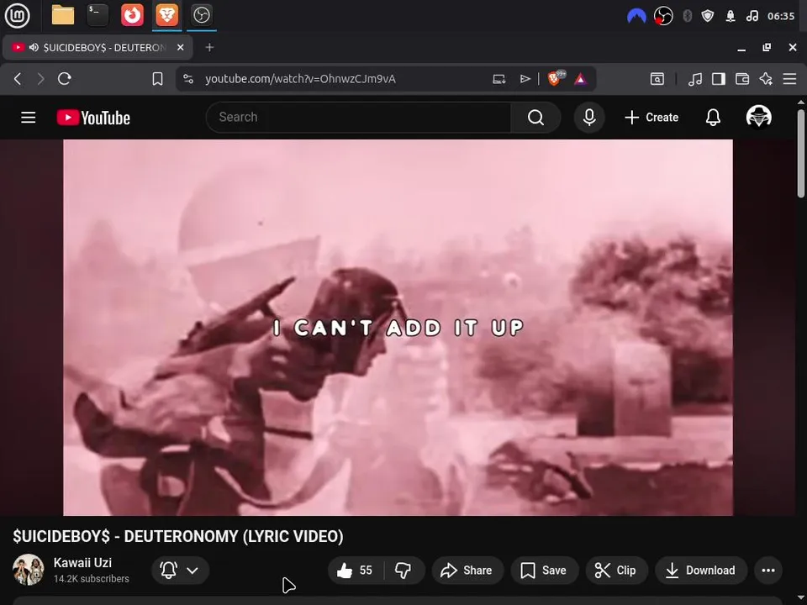Switch to the Brave browser in the panel
Viewport: 807px width, 605px height.
(166, 15)
